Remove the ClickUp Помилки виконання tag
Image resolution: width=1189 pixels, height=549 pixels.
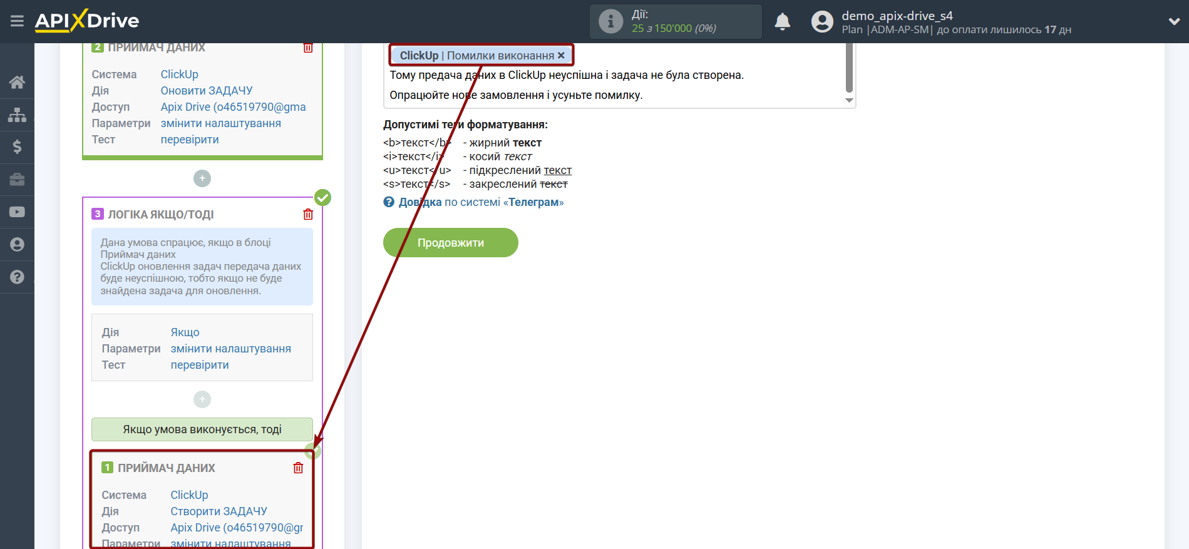[561, 56]
